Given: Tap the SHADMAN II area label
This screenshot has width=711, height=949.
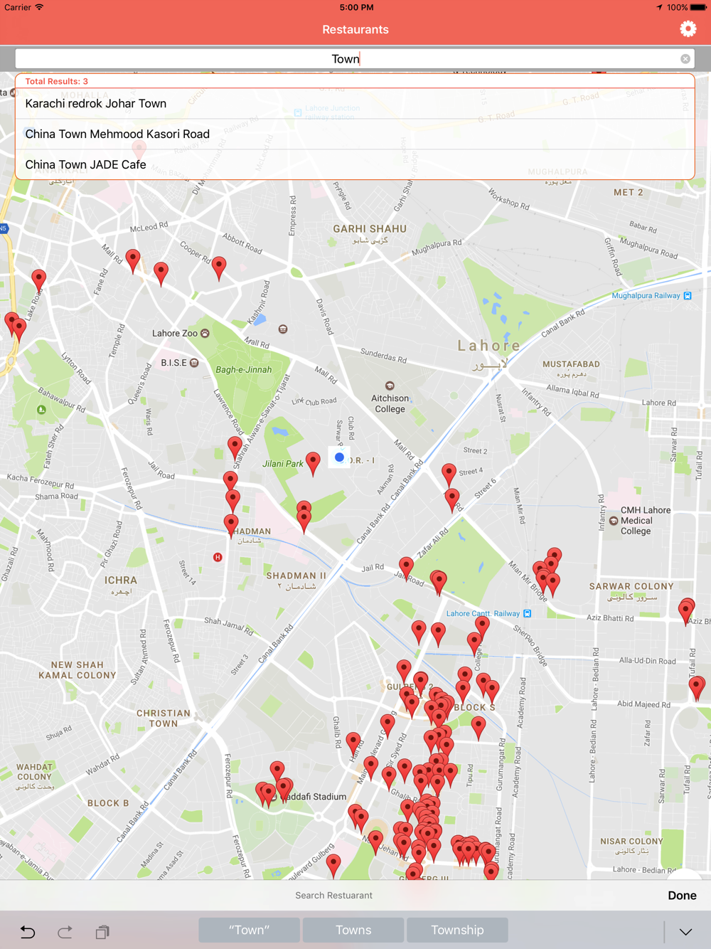Looking at the screenshot, I should point(296,576).
